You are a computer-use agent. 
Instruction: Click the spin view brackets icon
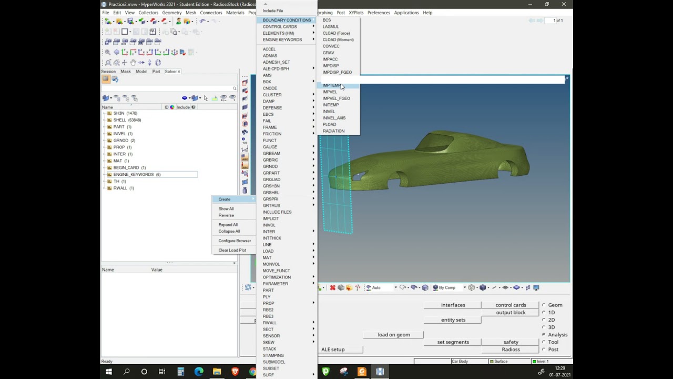click(158, 62)
